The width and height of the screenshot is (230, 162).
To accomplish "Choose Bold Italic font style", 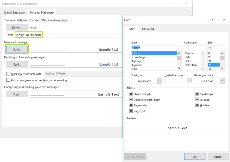I will tap(191, 65).
